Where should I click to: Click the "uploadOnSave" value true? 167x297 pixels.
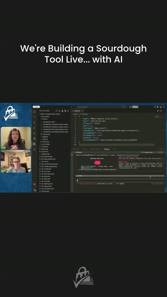click(100, 133)
